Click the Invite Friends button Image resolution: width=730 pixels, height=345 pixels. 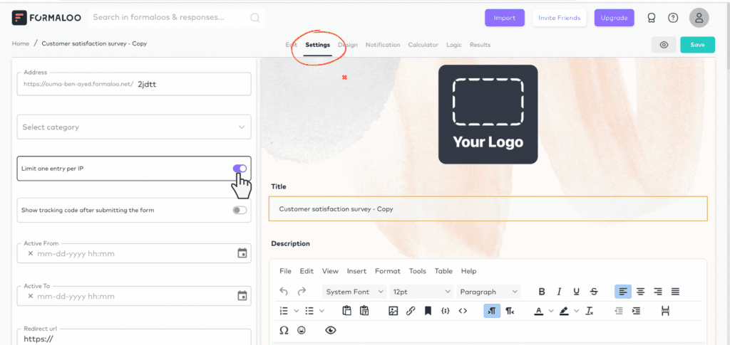point(559,18)
